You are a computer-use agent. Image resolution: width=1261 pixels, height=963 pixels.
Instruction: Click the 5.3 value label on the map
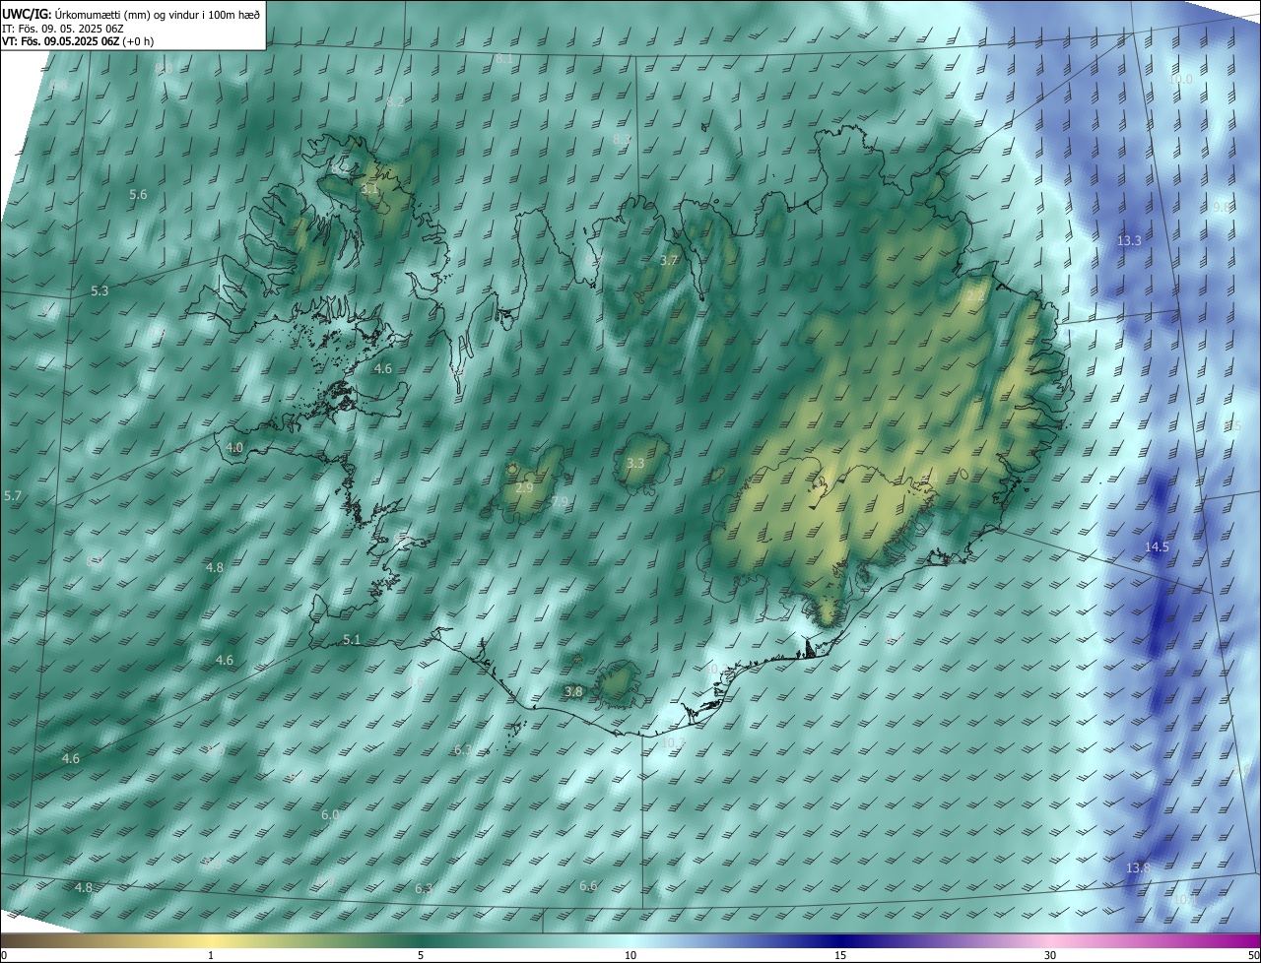coord(100,290)
